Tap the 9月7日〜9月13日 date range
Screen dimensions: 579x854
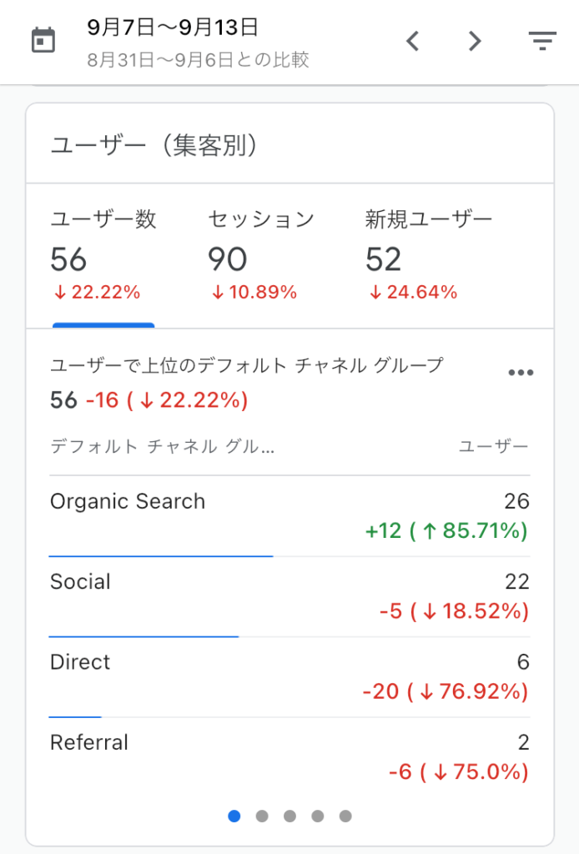click(x=173, y=28)
